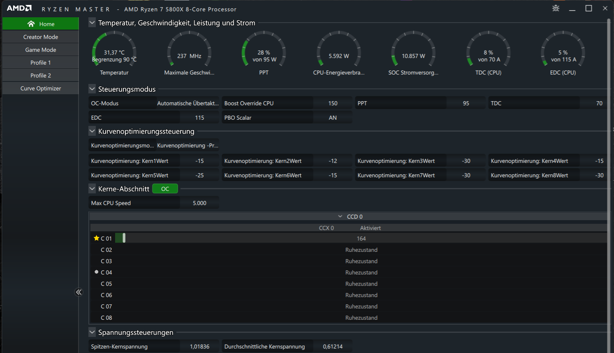Viewport: 614px width, 353px height.
Task: Collapse the Temperatur, Geschwindigkeit section
Action: pos(92,23)
